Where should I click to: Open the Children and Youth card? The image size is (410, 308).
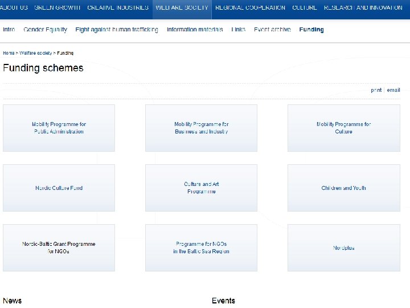click(x=344, y=188)
